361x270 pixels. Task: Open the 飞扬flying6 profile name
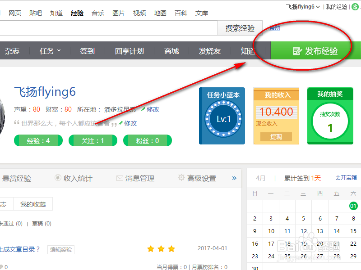point(45,92)
